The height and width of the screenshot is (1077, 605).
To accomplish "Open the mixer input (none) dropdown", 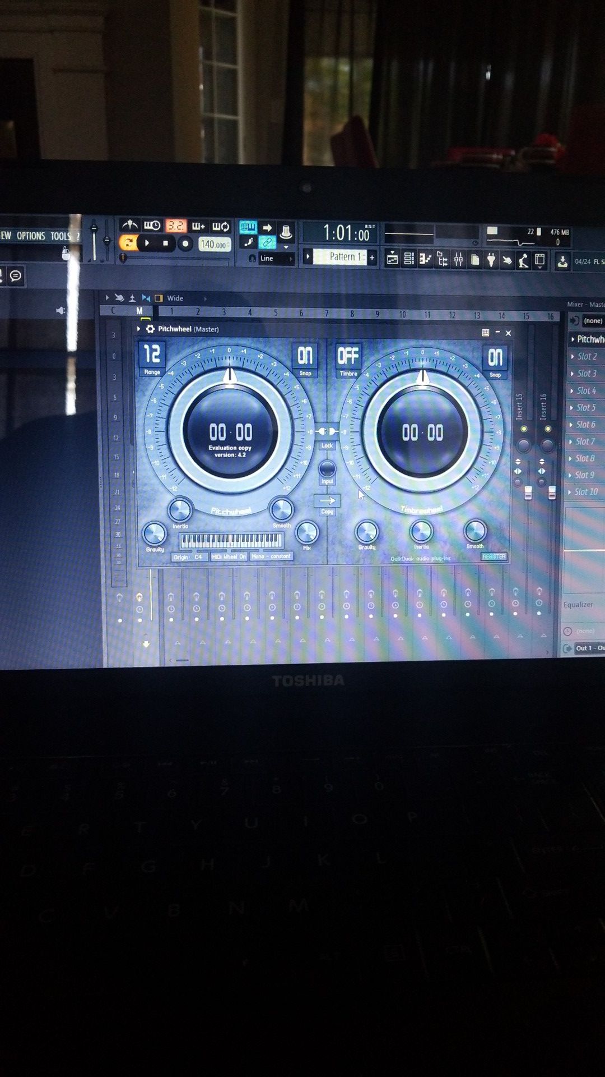I will [x=593, y=321].
